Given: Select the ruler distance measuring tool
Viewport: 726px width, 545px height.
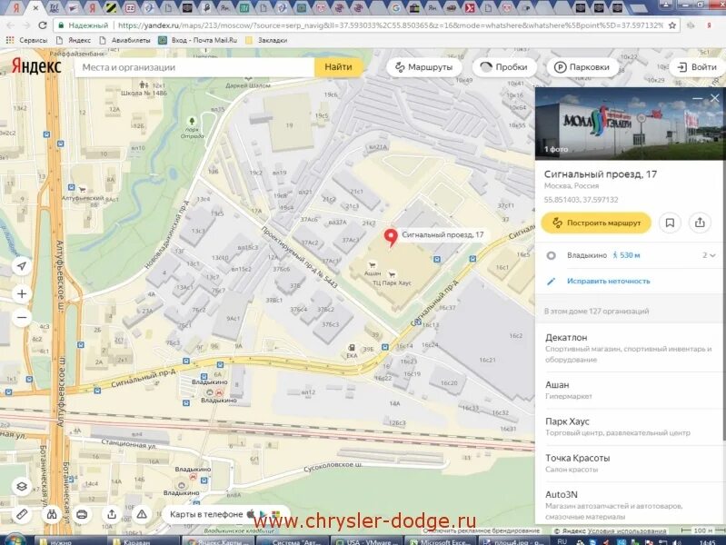Looking at the screenshot, I should 22,514.
